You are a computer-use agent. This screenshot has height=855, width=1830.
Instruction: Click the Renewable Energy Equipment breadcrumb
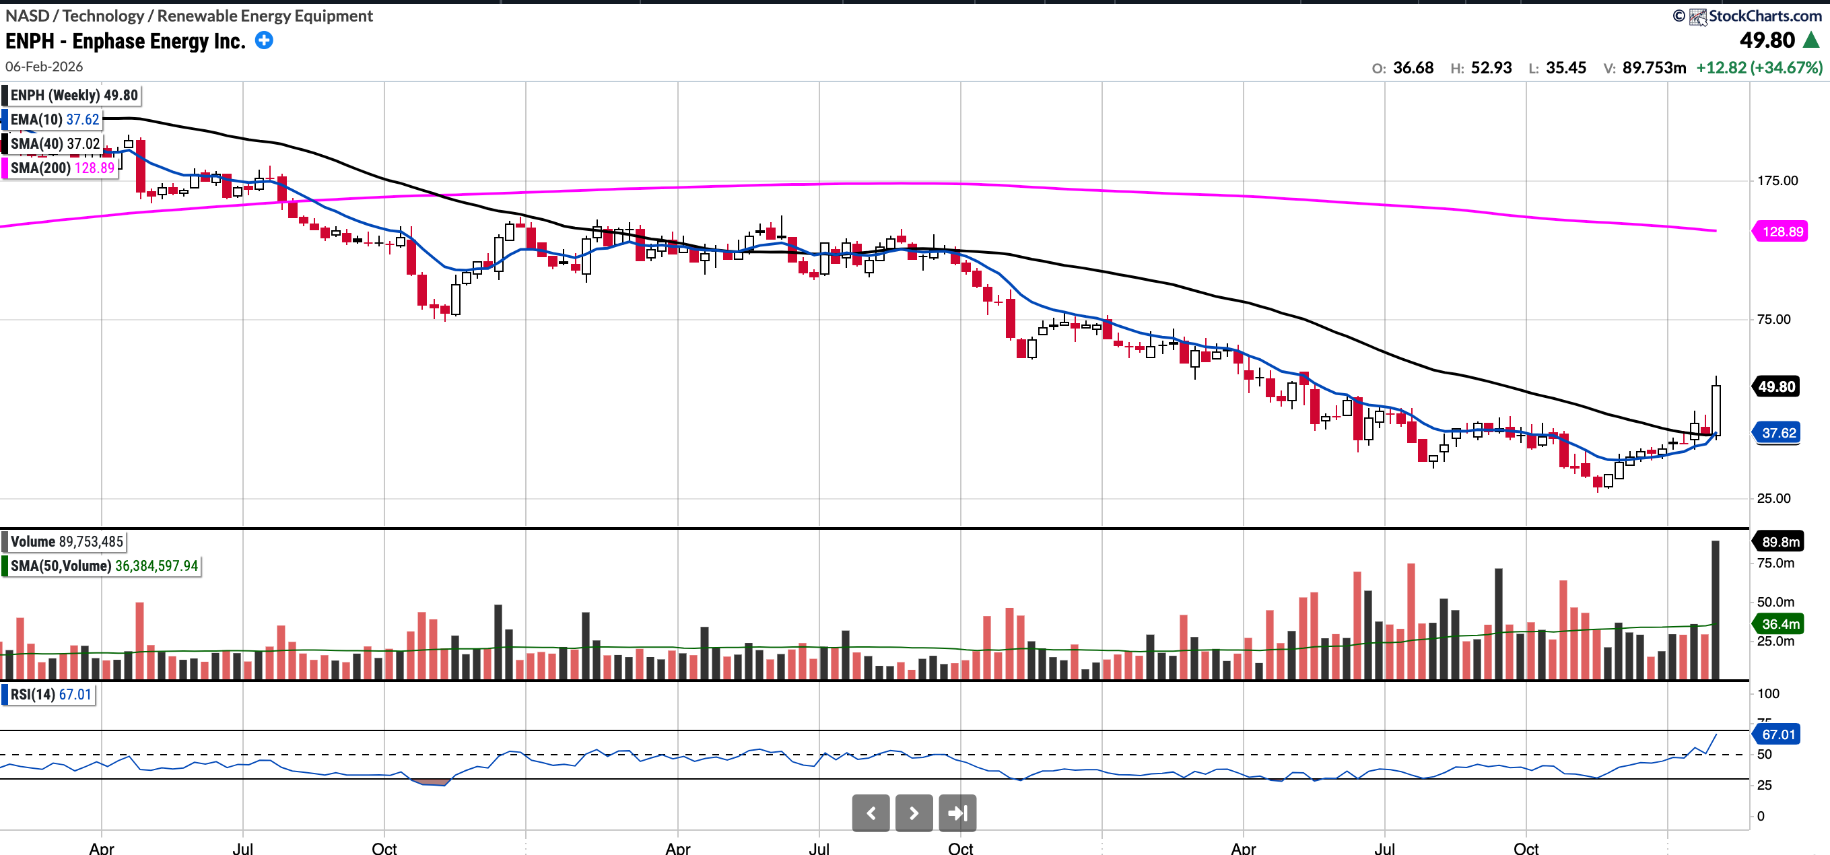(x=265, y=15)
